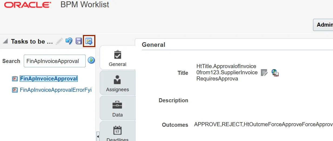
Task: Click the Search input field
Action: coord(55,61)
